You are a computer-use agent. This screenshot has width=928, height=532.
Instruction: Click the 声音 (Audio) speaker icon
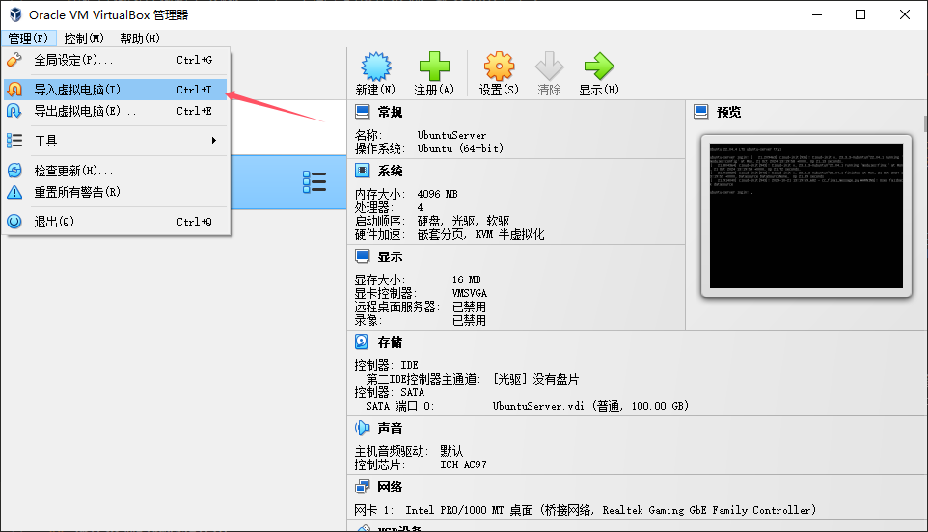[x=362, y=427]
